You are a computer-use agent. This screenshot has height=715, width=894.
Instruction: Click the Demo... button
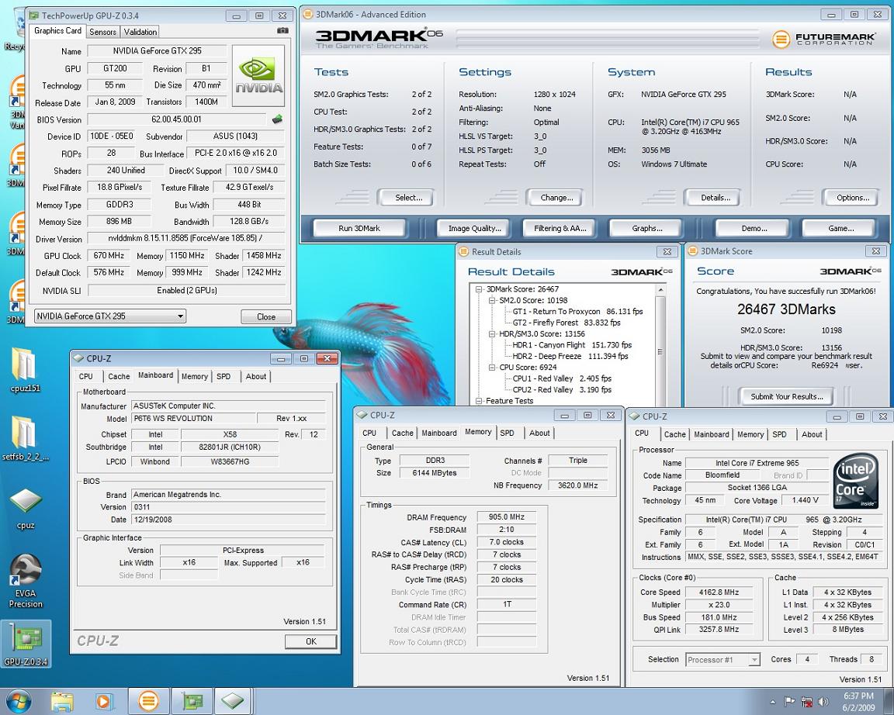pos(754,229)
